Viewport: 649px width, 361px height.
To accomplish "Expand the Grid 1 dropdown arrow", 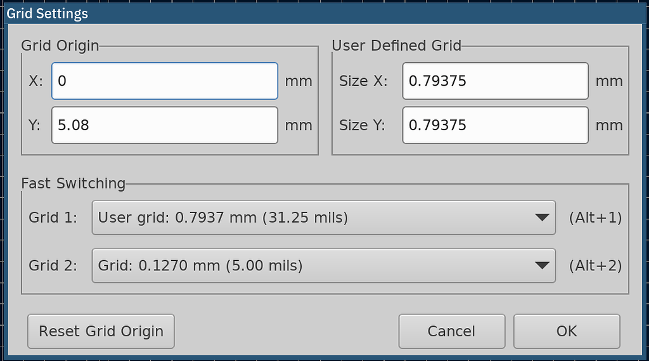I will tap(541, 218).
